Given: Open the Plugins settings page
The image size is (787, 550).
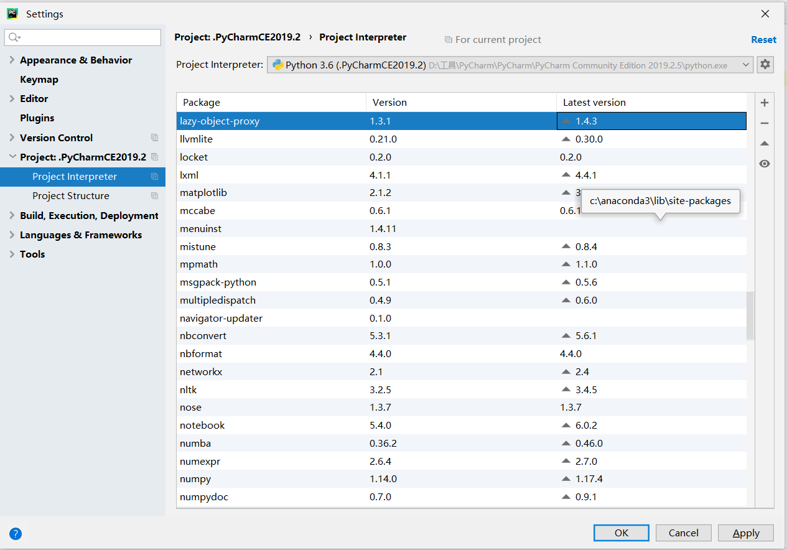Looking at the screenshot, I should pyautogui.click(x=37, y=118).
